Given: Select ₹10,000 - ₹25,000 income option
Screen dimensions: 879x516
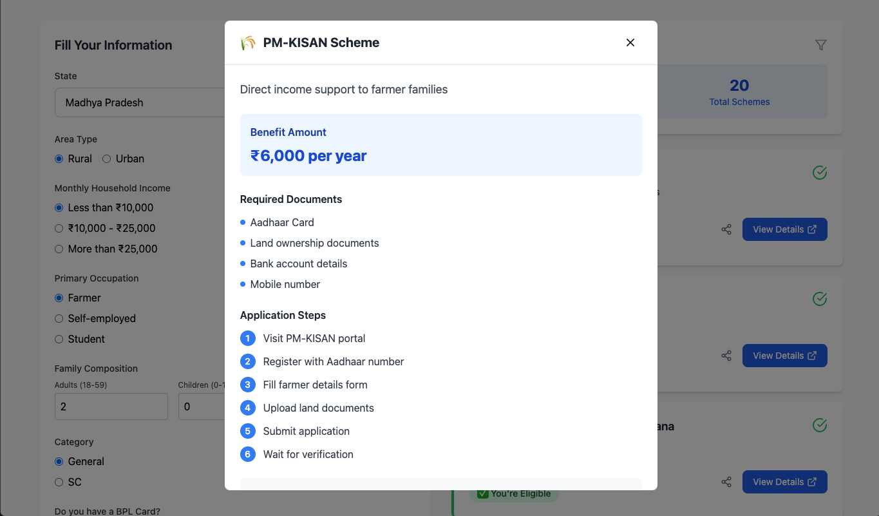Looking at the screenshot, I should tap(59, 228).
